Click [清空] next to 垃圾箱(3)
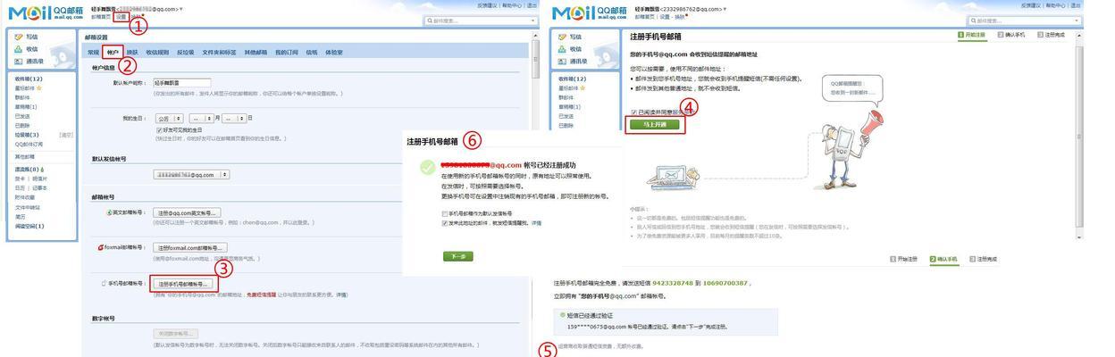Screen dimensions: 1115x357 66,135
